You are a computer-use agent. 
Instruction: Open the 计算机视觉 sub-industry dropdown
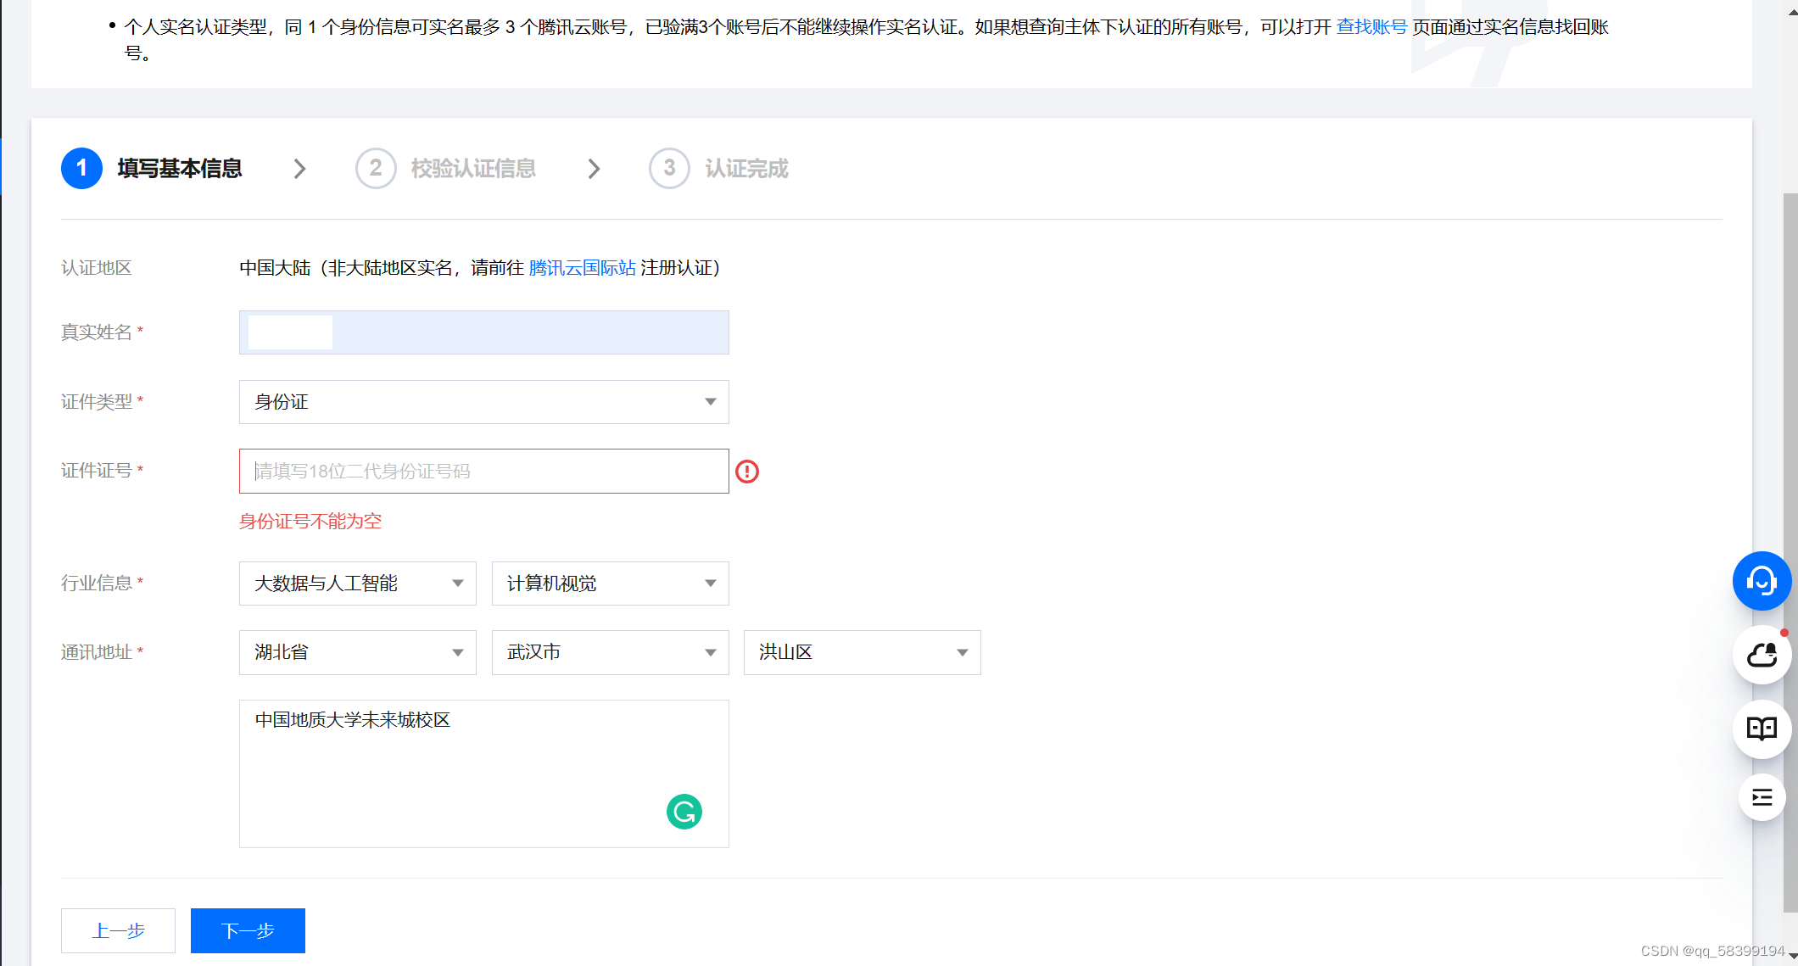(x=610, y=584)
